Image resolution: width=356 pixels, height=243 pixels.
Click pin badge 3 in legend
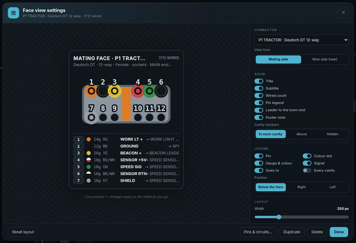pos(78,153)
